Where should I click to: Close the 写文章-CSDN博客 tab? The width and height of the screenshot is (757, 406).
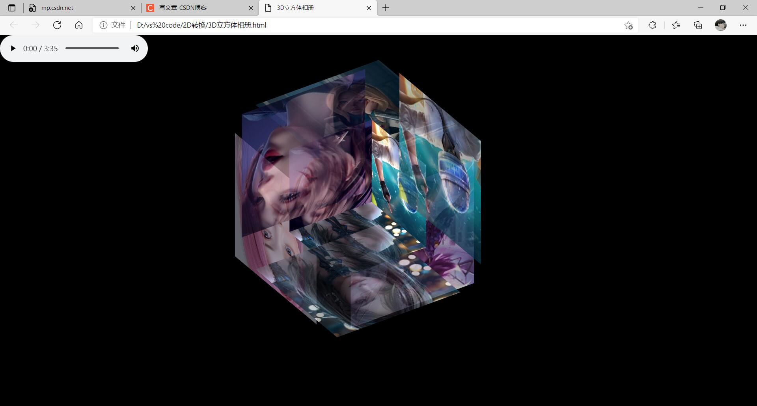point(251,8)
